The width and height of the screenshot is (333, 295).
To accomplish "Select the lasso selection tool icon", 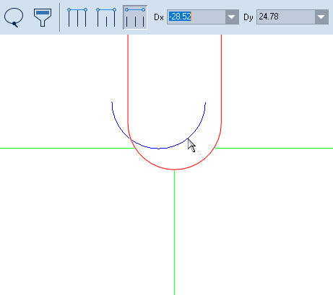I will [14, 17].
